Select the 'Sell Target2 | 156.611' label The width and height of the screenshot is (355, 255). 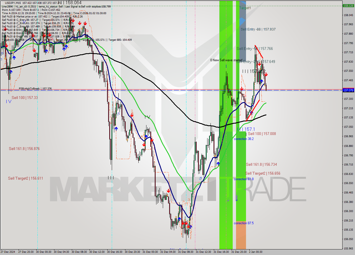click(x=26, y=178)
